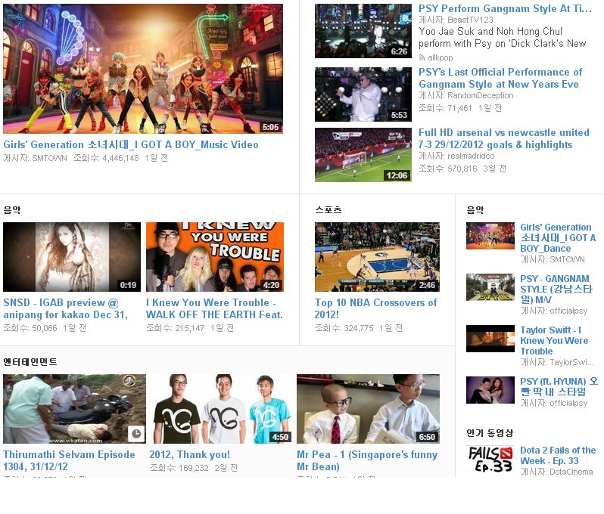Click the 인기 동영상 sidebar heading
The width and height of the screenshot is (604, 514).
pyautogui.click(x=490, y=433)
